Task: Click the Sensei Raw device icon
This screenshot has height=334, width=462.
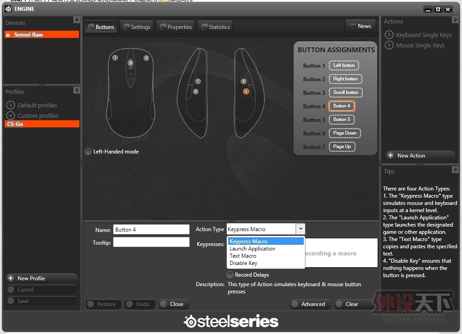Action: (x=8, y=34)
